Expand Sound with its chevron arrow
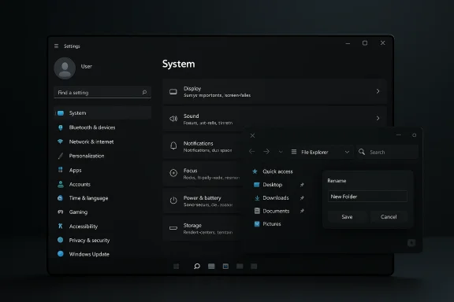This screenshot has width=454, height=302. point(378,118)
